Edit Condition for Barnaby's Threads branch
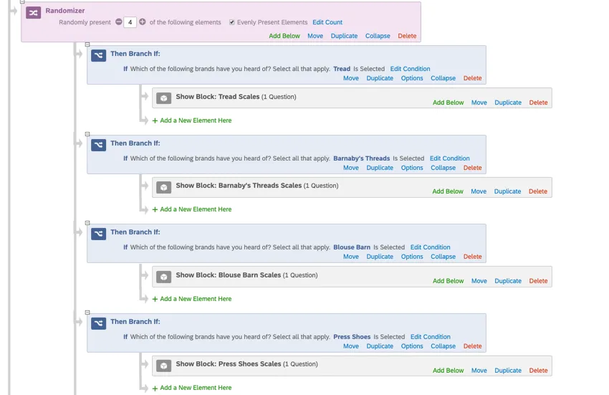 450,158
